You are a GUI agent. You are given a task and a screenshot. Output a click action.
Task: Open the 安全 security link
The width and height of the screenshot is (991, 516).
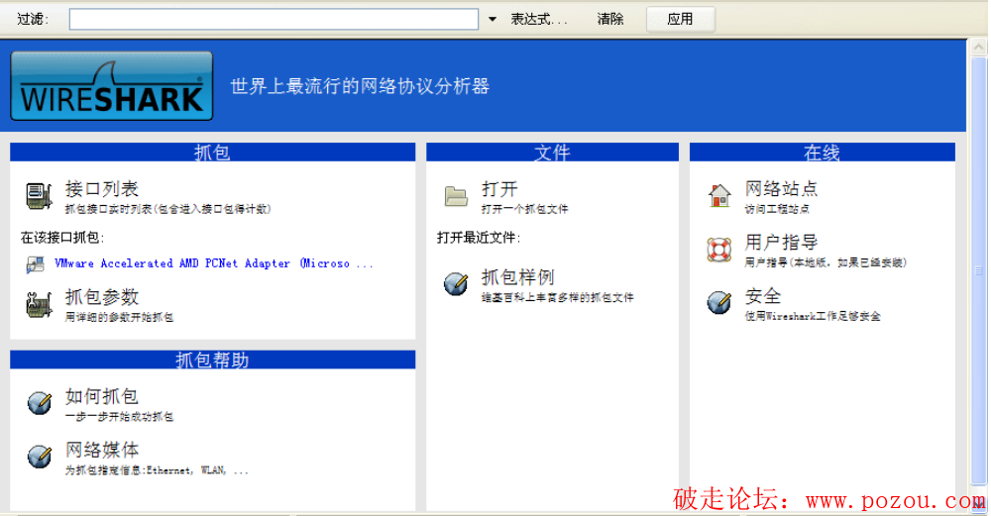(763, 295)
